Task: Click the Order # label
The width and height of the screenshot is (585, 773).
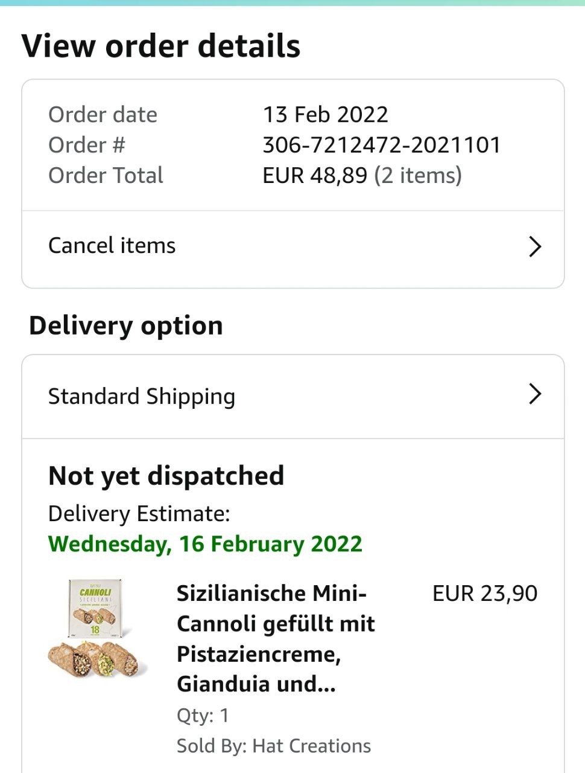Action: 86,145
